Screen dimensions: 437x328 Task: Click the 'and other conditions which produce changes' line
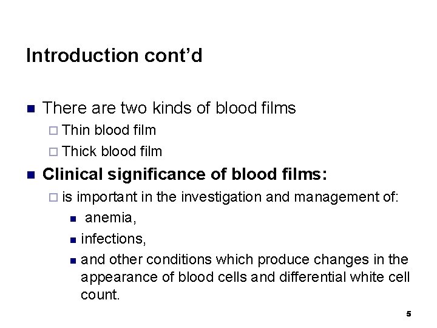tap(245, 260)
